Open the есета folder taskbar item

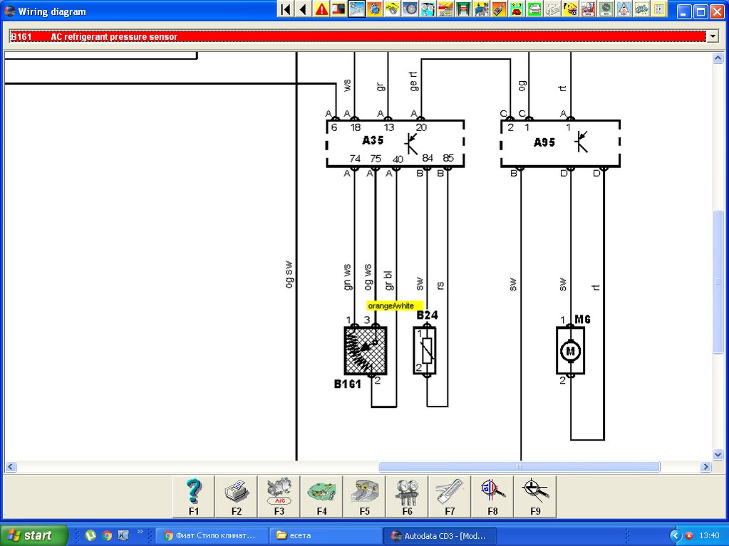coord(324,535)
